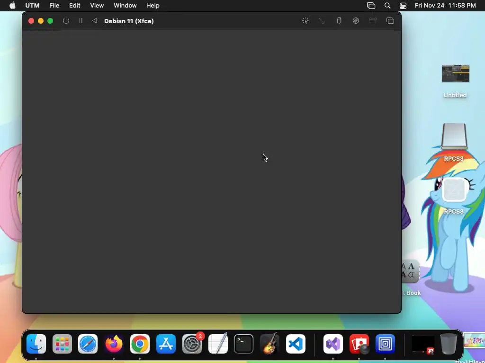The image size is (485, 363).
Task: Open the Apple menu
Action: (x=12, y=5)
